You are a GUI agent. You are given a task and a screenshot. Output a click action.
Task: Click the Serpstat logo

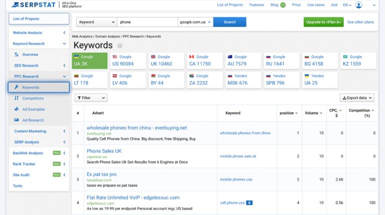pyautogui.click(x=34, y=4)
